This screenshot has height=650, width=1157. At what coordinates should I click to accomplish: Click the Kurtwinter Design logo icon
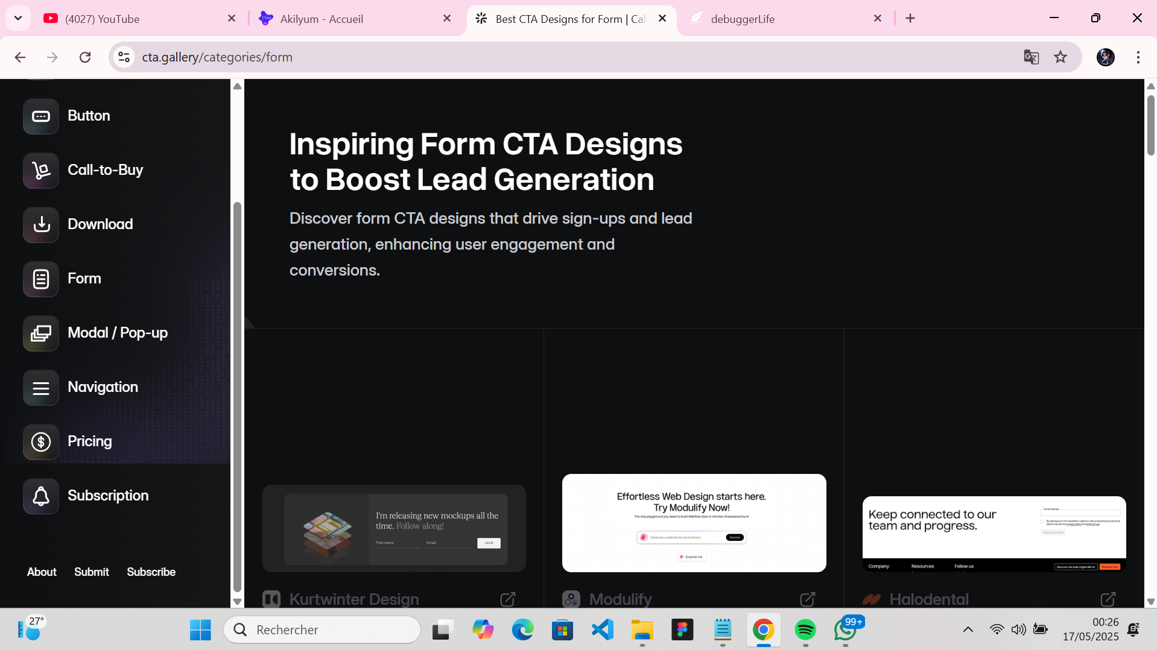pos(271,599)
